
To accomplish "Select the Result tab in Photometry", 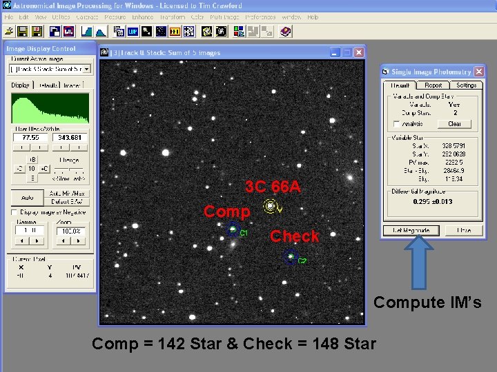I will tap(400, 85).
